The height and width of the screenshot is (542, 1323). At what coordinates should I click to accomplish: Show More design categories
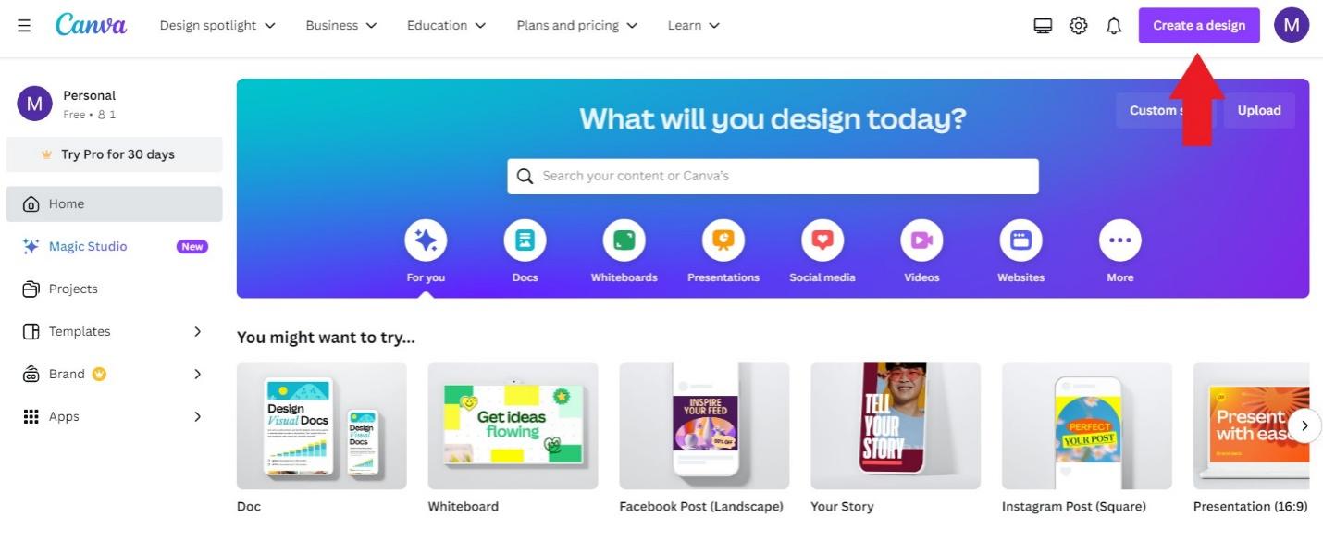click(x=1120, y=241)
